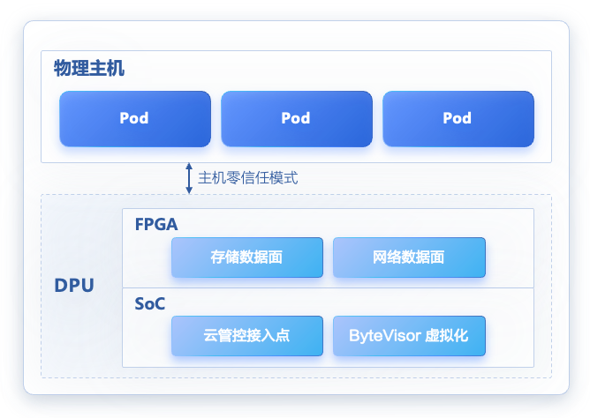Click the leftmost Pod block
Image resolution: width=590 pixels, height=418 pixels.
tap(134, 118)
